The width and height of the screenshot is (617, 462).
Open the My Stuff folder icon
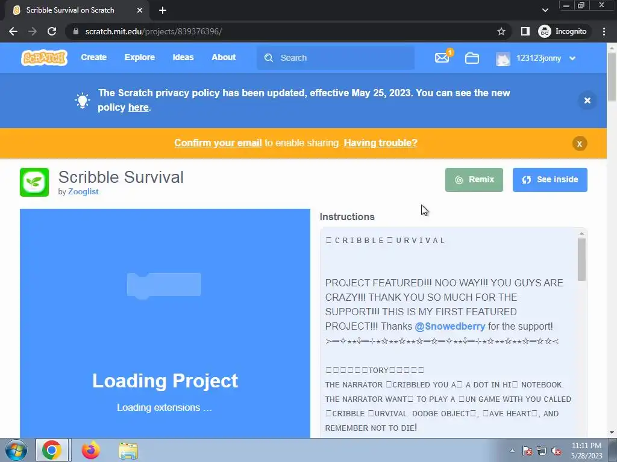click(472, 58)
